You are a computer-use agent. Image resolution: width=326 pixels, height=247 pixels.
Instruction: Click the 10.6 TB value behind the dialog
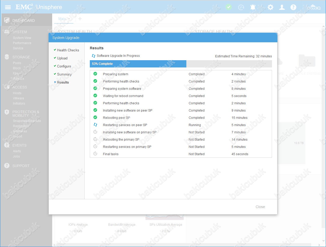point(299,143)
